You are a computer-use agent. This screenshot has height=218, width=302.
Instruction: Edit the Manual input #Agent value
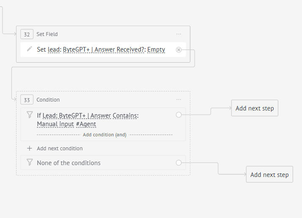pyautogui.click(x=66, y=124)
